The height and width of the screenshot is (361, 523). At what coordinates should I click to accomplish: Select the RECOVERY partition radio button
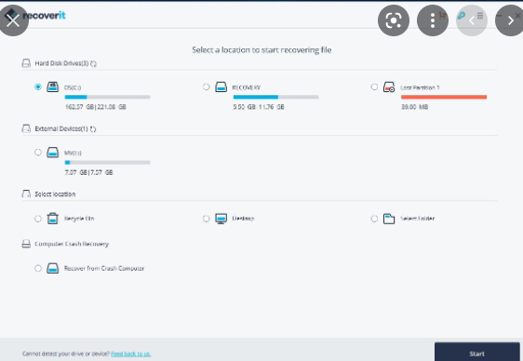pyautogui.click(x=207, y=87)
